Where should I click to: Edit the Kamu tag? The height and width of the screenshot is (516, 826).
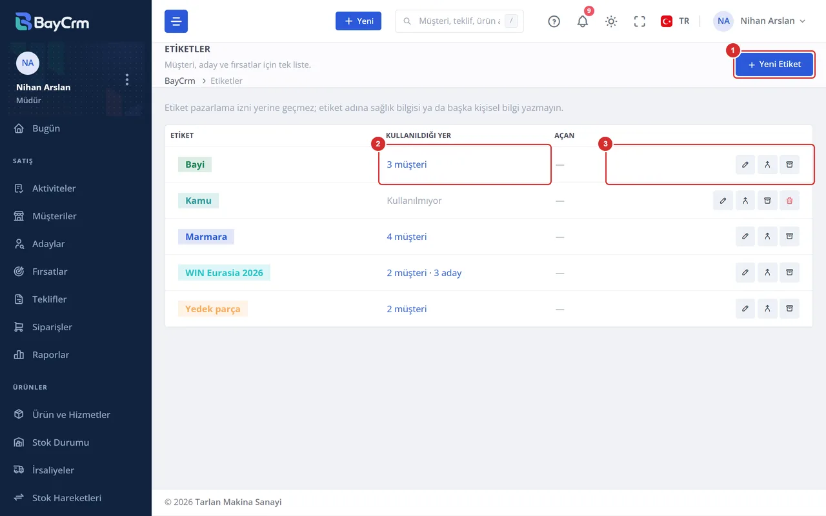(723, 201)
